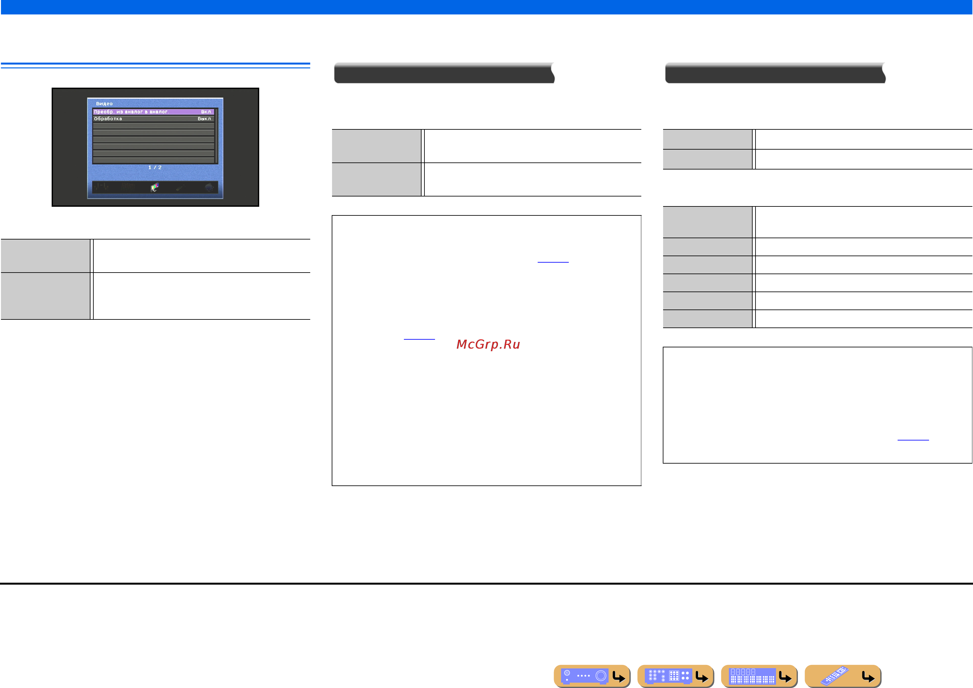
Task: Click the 'Видео' menu title
Action: (104, 103)
